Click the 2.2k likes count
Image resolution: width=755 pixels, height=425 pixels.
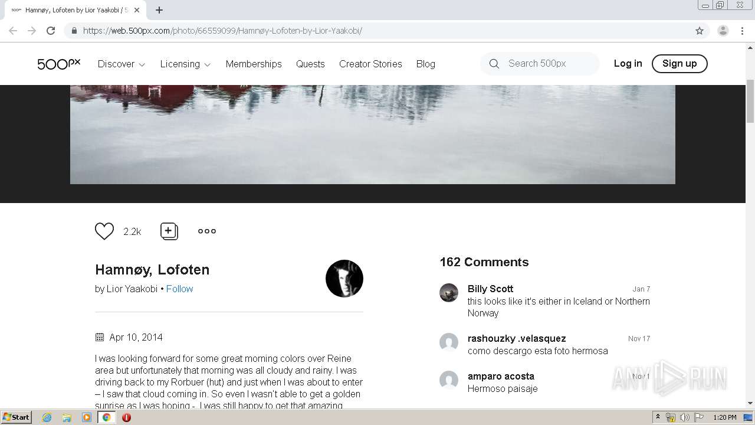[x=132, y=232]
